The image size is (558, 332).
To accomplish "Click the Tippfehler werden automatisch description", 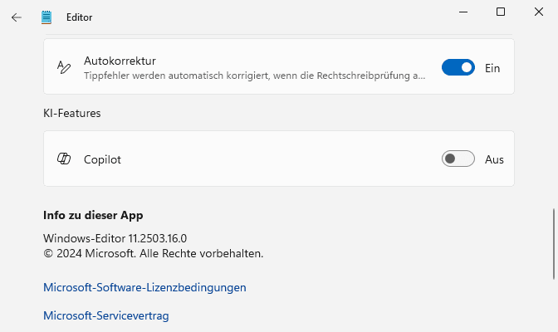I will [x=254, y=76].
